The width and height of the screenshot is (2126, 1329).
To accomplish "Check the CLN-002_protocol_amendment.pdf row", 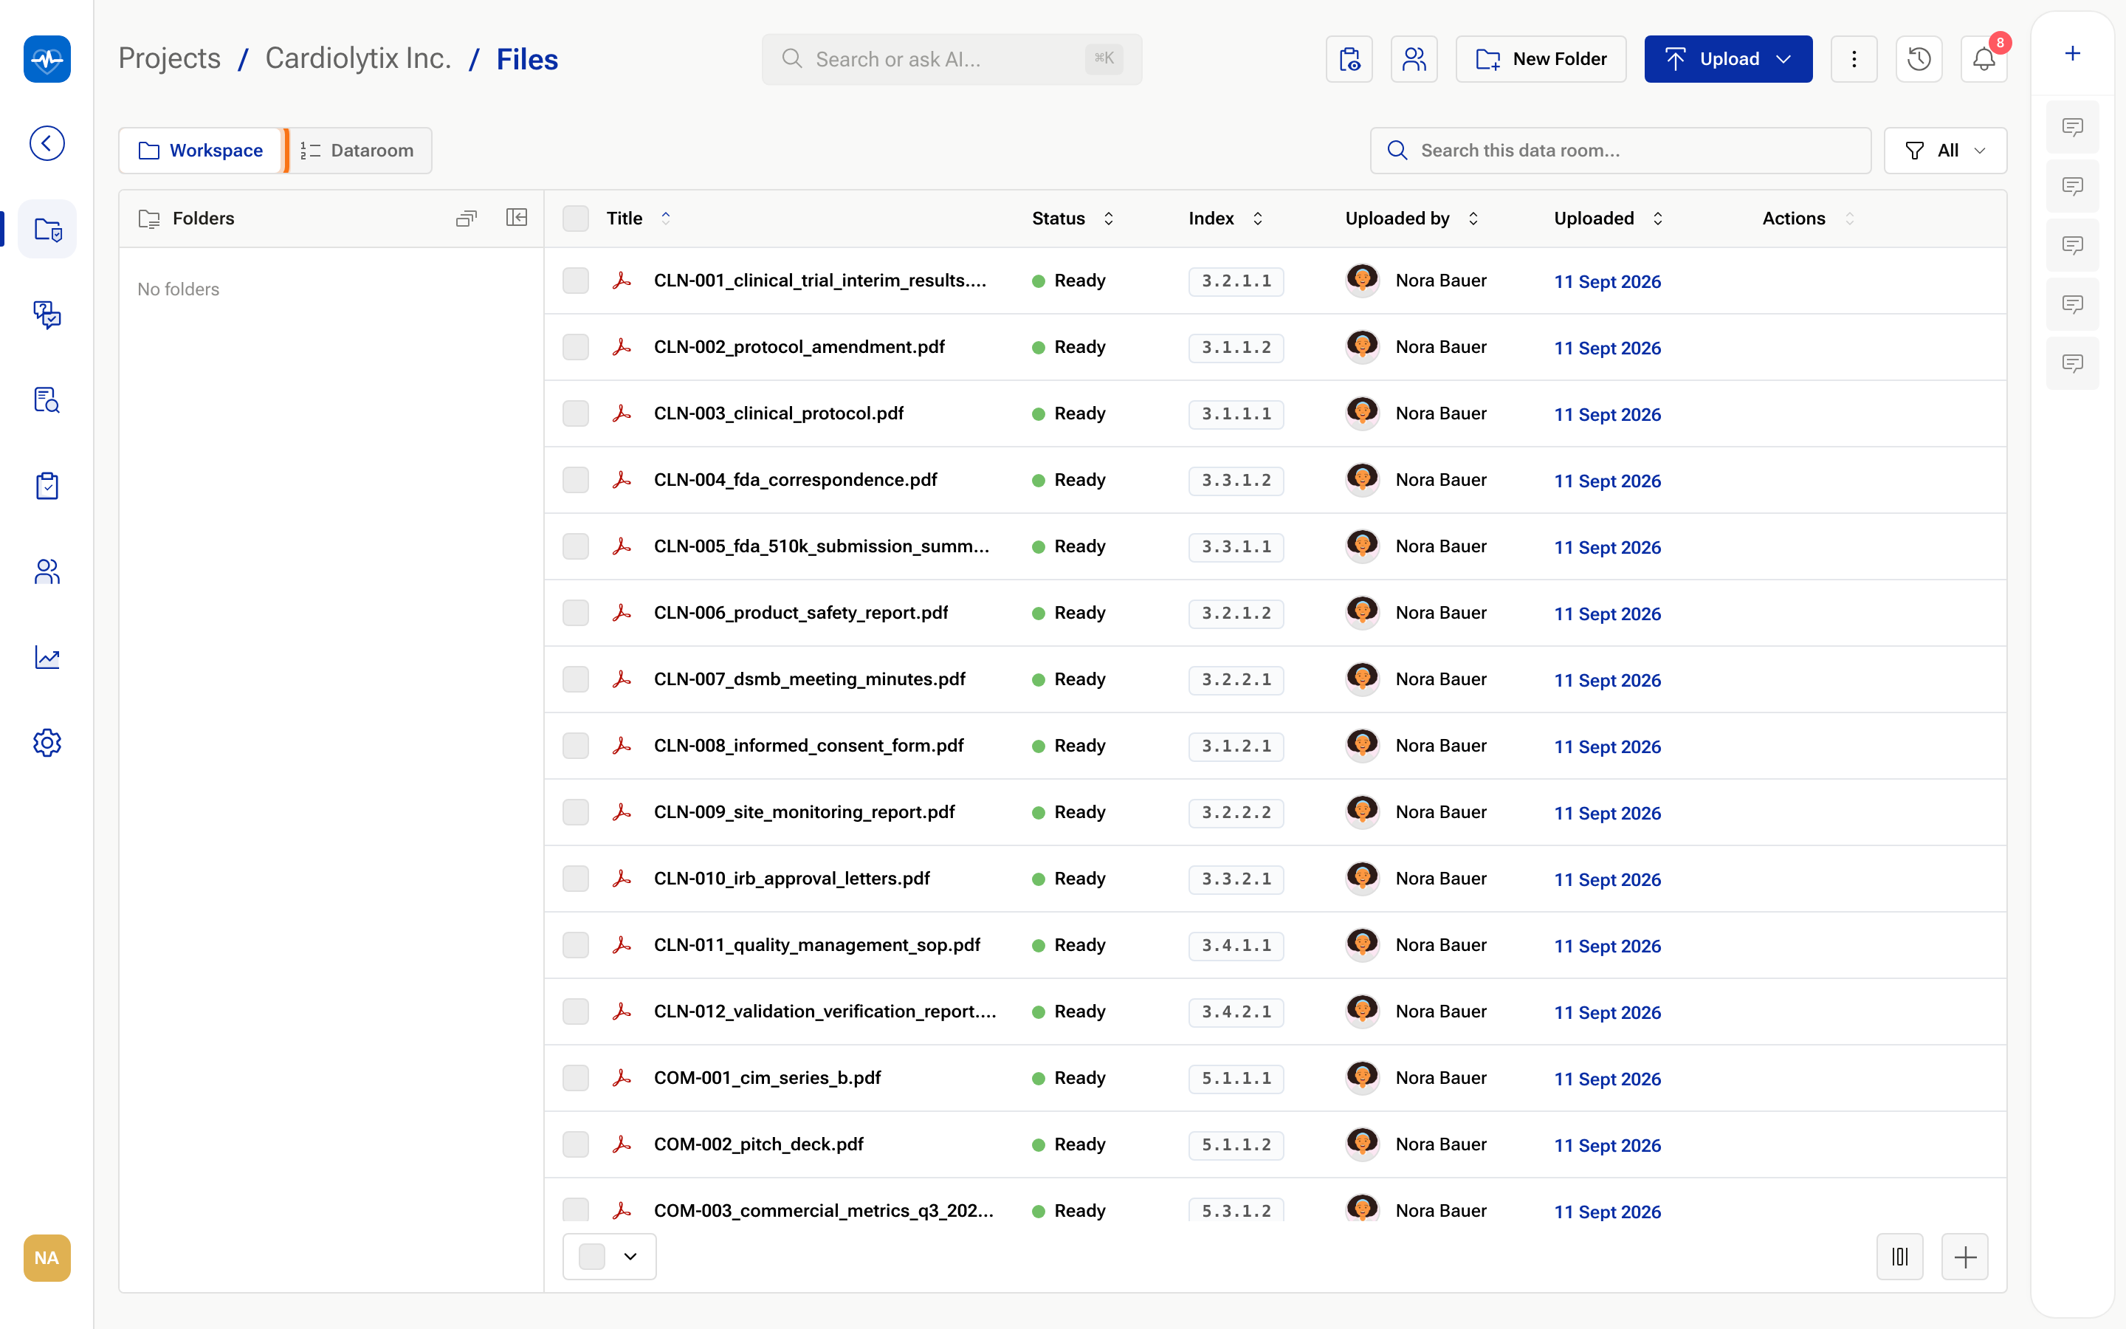I will point(576,347).
